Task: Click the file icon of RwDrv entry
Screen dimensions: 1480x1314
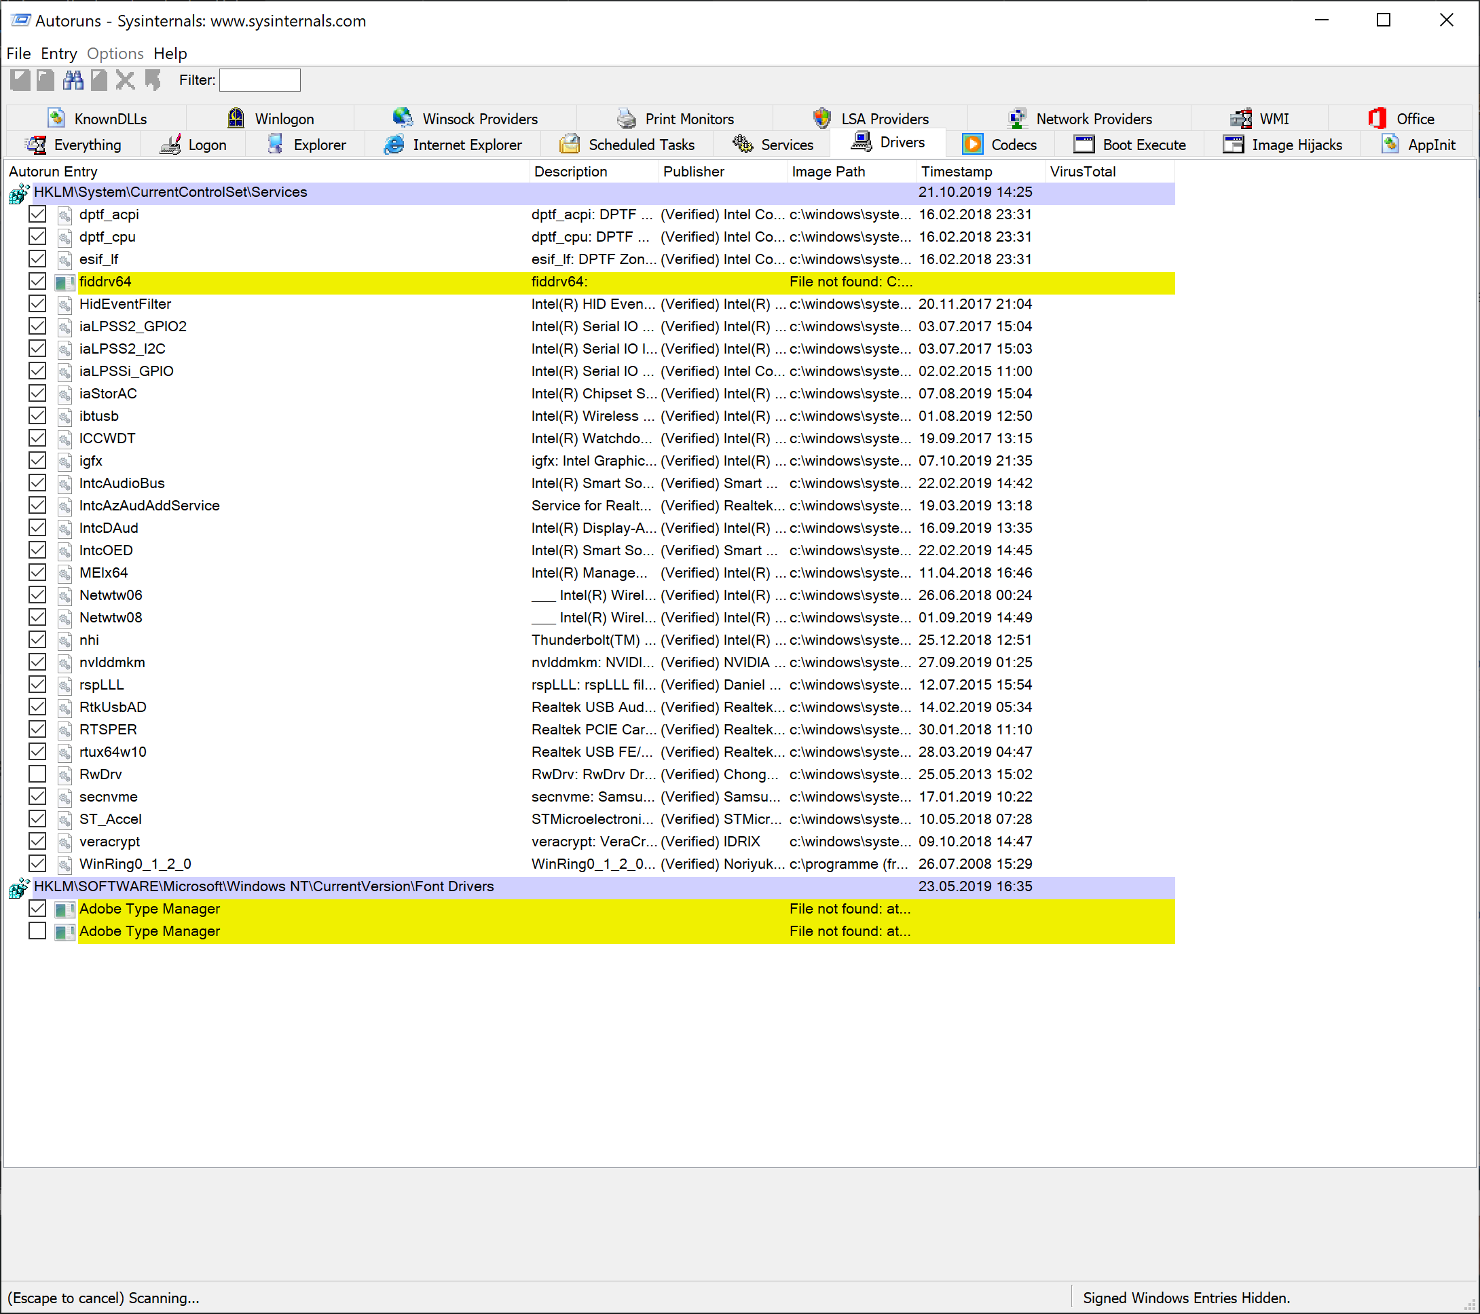Action: point(65,775)
